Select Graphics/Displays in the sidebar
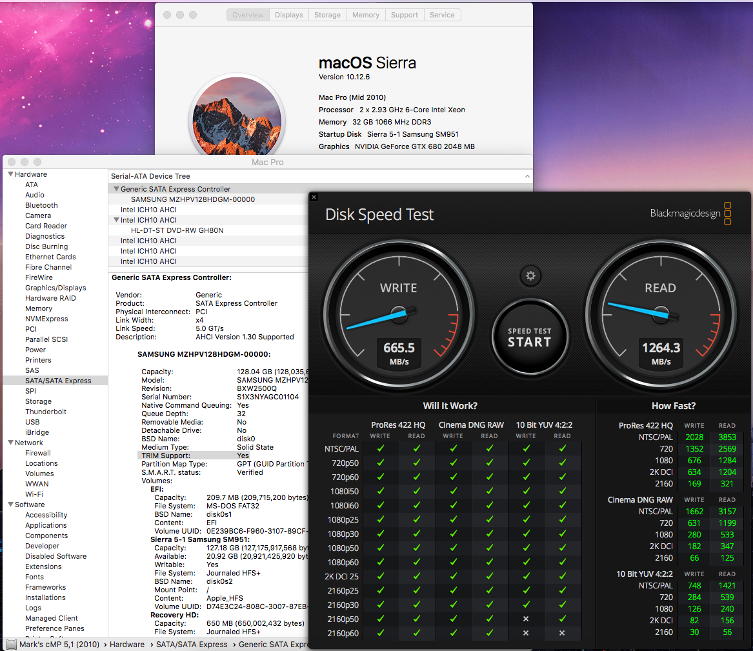The width and height of the screenshot is (753, 651). tap(55, 288)
